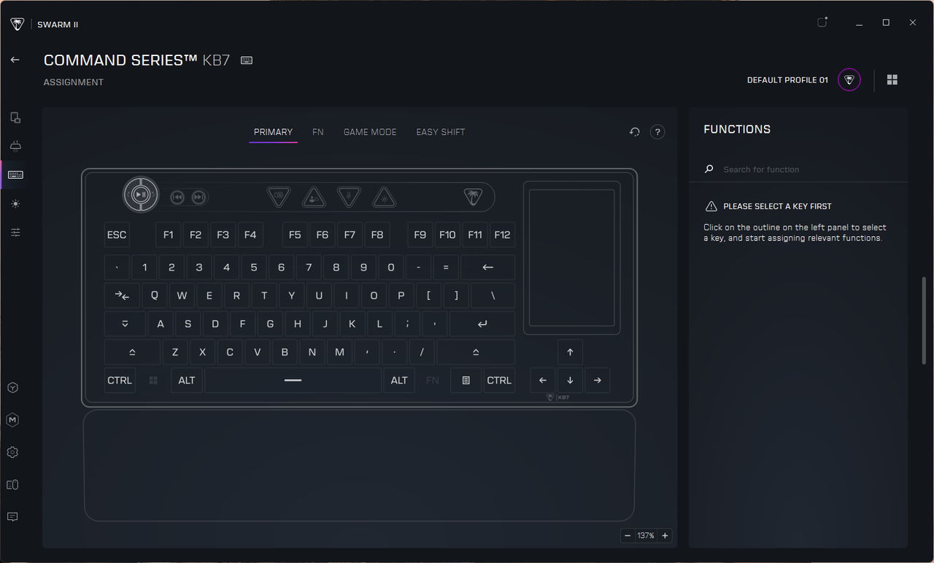The width and height of the screenshot is (934, 563).
Task: Select the F12 key
Action: click(502, 235)
